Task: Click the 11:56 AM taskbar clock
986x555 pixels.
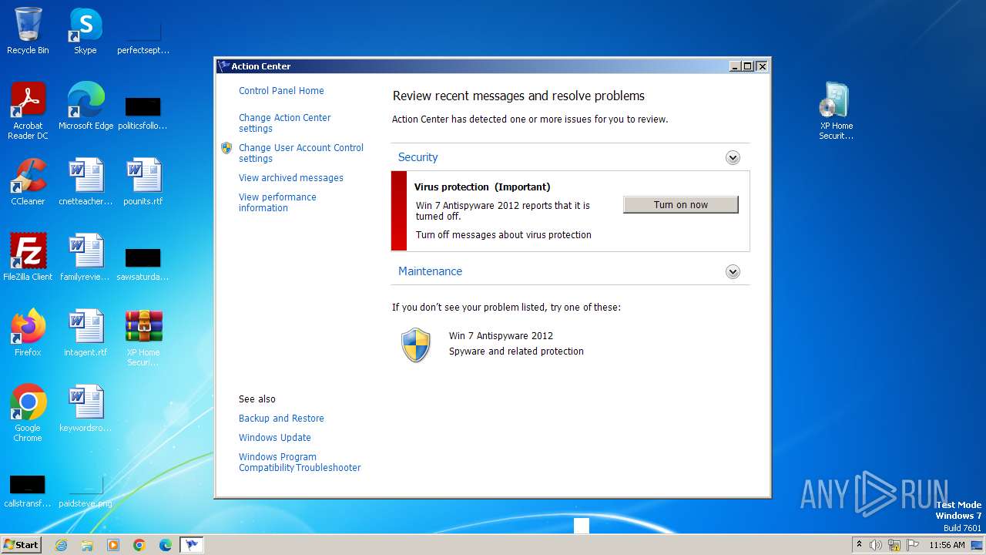Action: click(x=947, y=545)
